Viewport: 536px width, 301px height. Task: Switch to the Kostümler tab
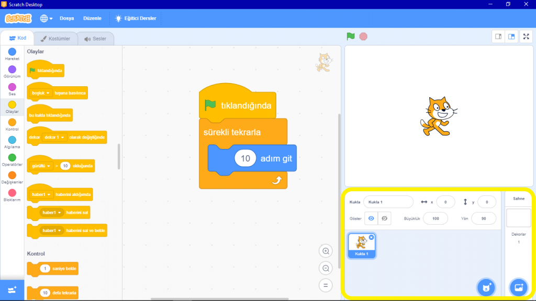[55, 39]
